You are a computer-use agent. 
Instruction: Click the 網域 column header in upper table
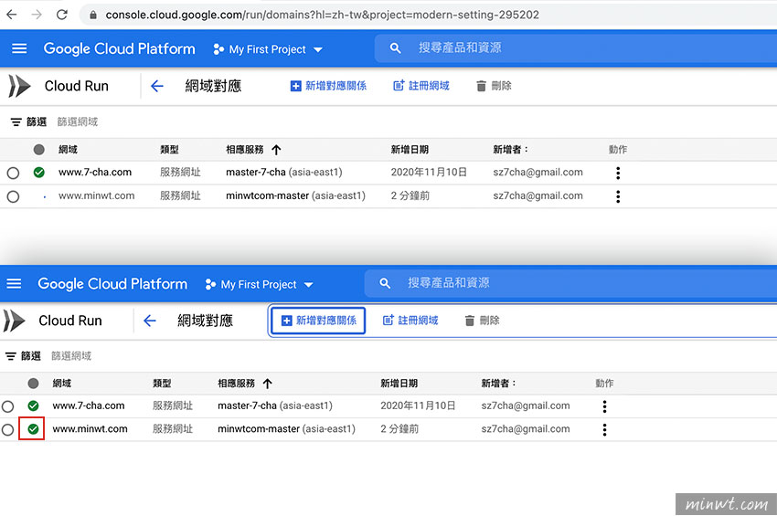click(x=68, y=150)
